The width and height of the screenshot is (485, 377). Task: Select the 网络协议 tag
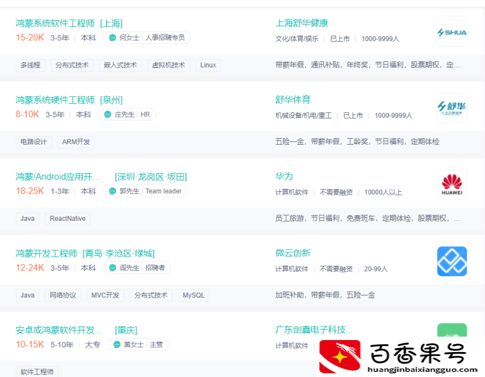[x=63, y=295]
